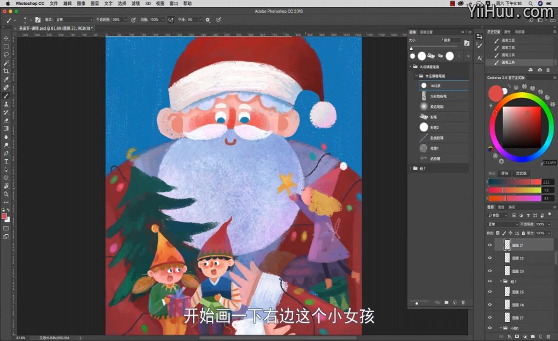This screenshot has width=558, height=341.
Task: Select the Crop tool
Action: click(x=6, y=71)
